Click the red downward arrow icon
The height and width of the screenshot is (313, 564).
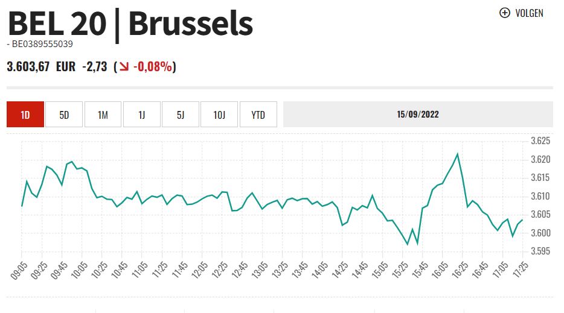tap(124, 66)
